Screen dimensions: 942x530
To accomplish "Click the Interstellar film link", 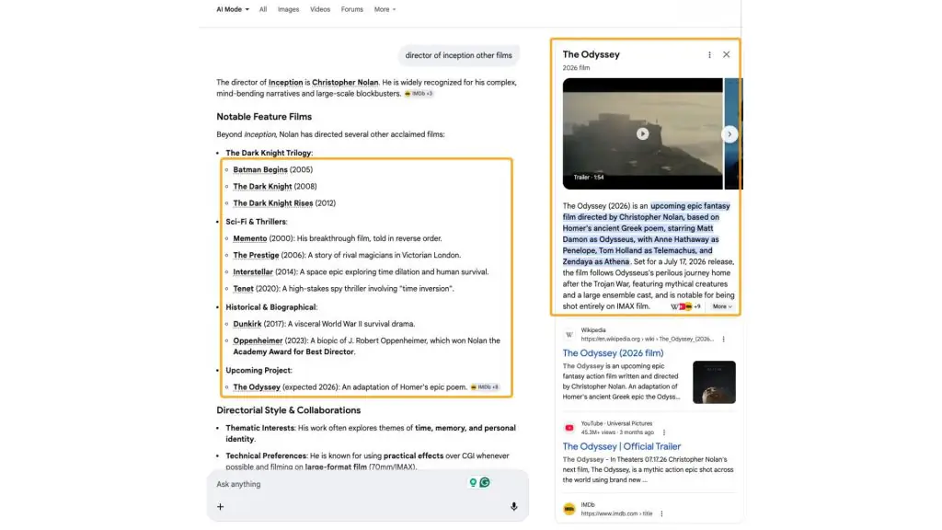I will click(x=253, y=272).
